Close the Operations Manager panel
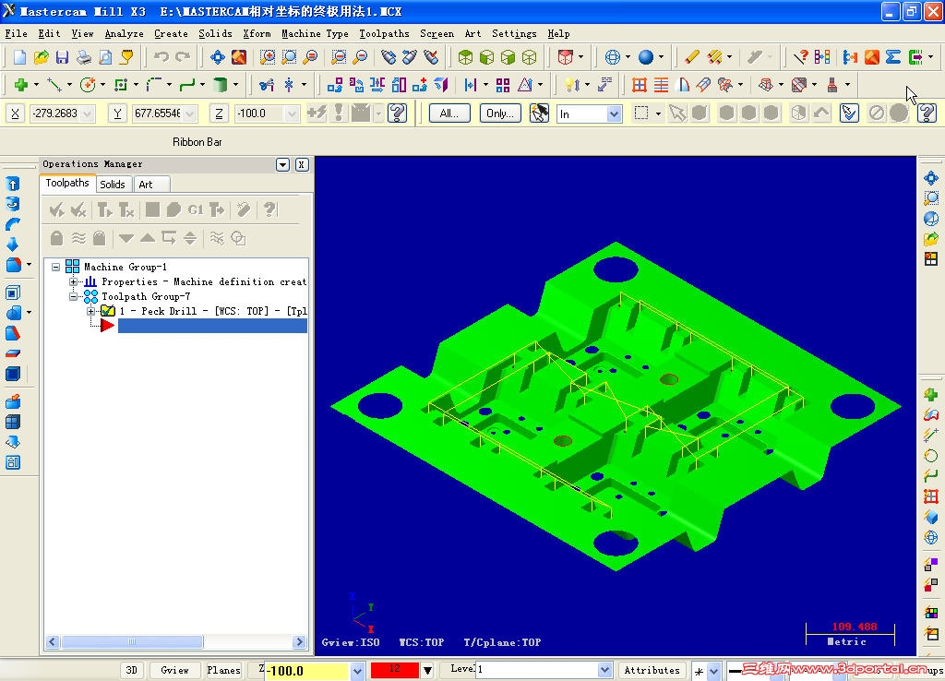945x681 pixels. click(x=302, y=164)
